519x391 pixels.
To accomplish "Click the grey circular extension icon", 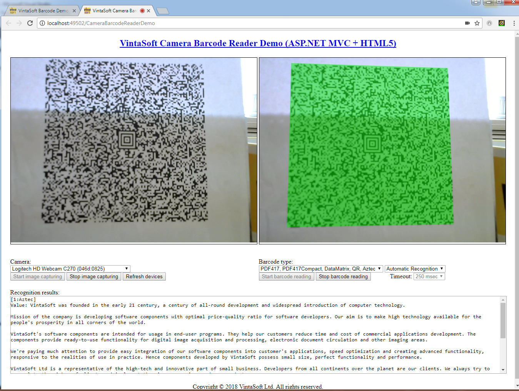I will pyautogui.click(x=489, y=23).
